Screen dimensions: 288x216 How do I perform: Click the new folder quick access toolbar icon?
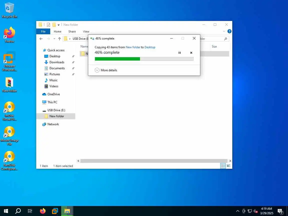[x=54, y=24]
